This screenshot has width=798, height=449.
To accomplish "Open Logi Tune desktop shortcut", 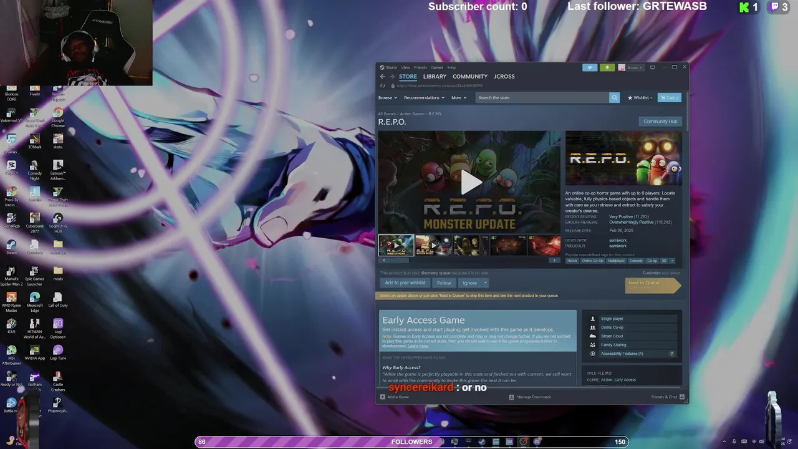I will pos(58,354).
